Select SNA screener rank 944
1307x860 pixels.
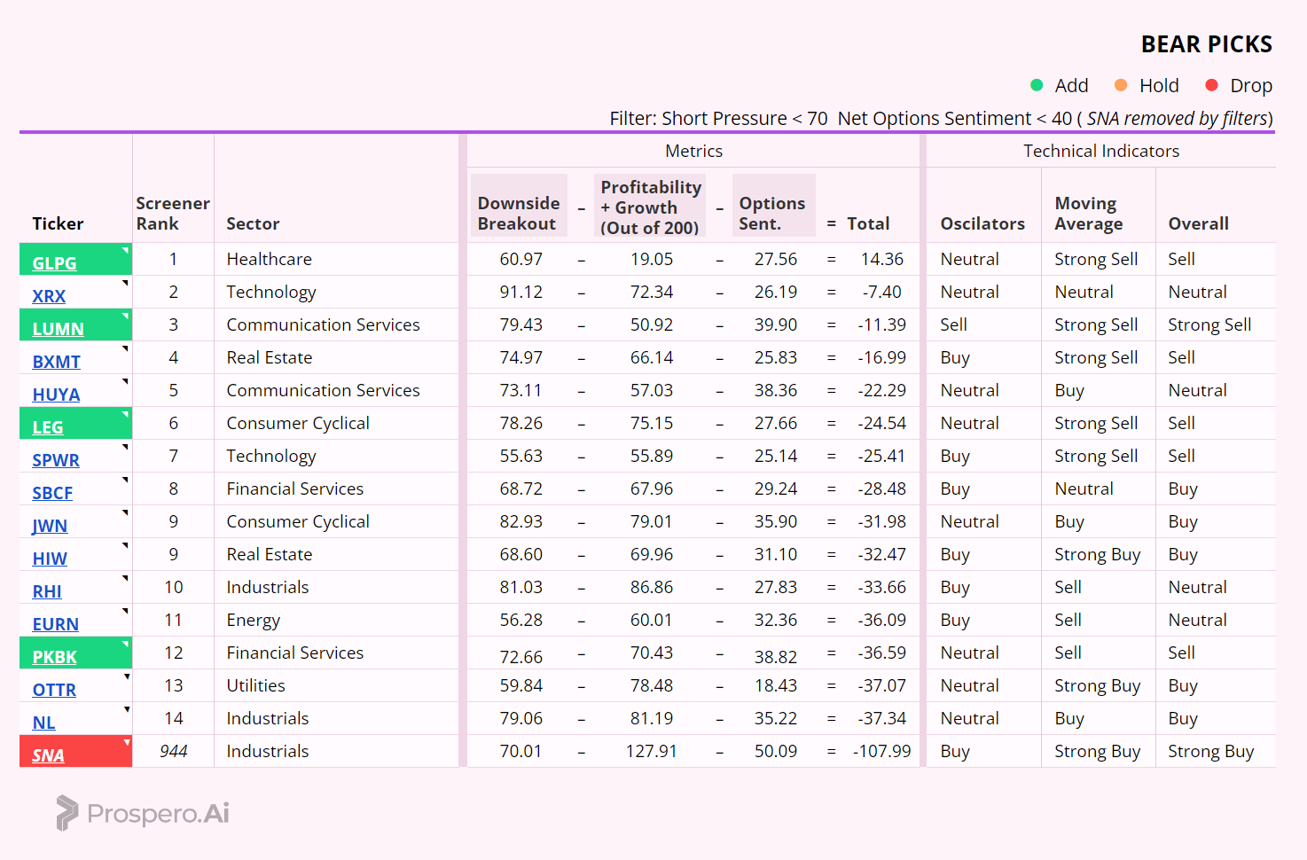coord(174,751)
